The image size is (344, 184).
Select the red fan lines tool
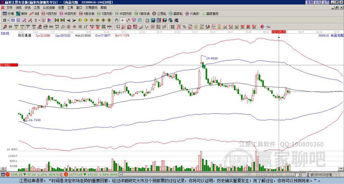124,27
